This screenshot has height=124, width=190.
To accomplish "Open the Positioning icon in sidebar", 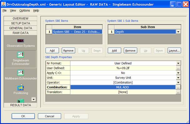I will (21, 87).
